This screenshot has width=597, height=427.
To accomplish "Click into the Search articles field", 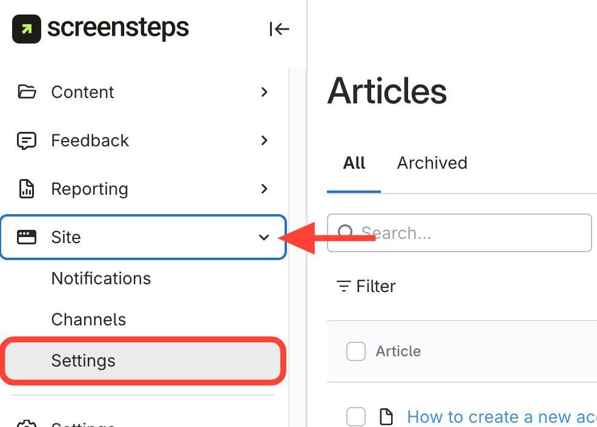I will tap(472, 233).
